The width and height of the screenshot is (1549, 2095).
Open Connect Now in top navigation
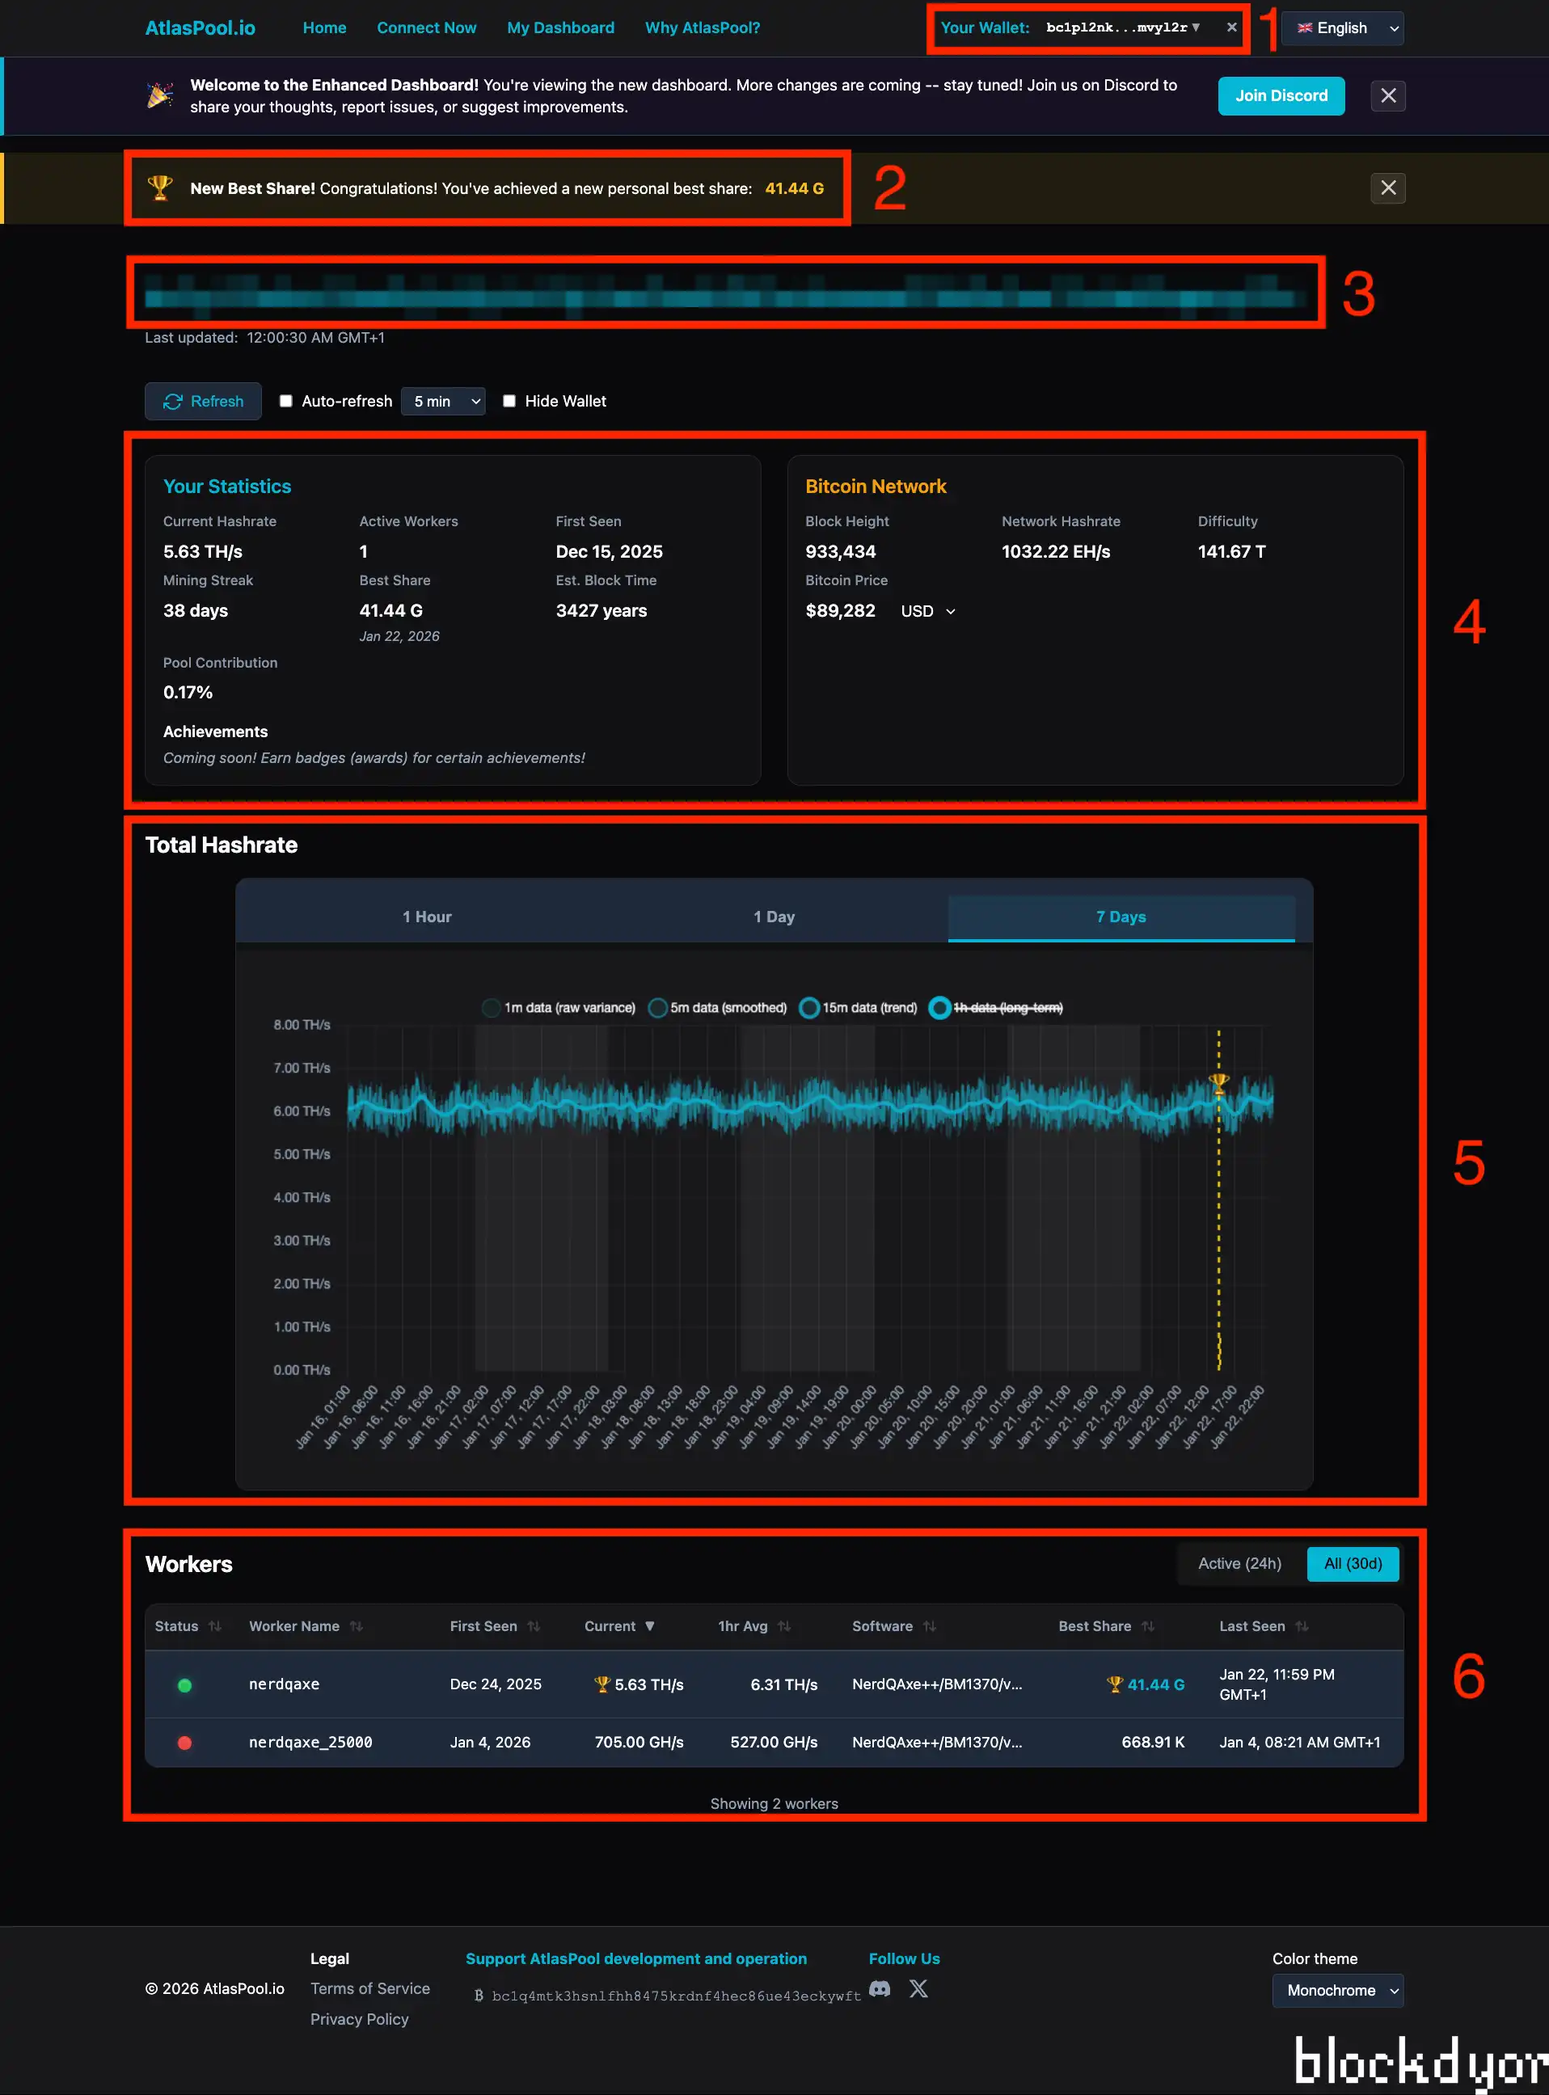(427, 27)
